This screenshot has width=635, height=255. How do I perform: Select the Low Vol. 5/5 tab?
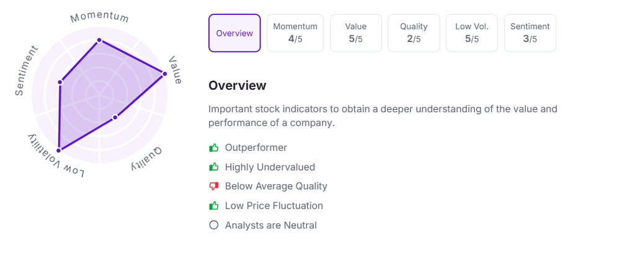472,33
